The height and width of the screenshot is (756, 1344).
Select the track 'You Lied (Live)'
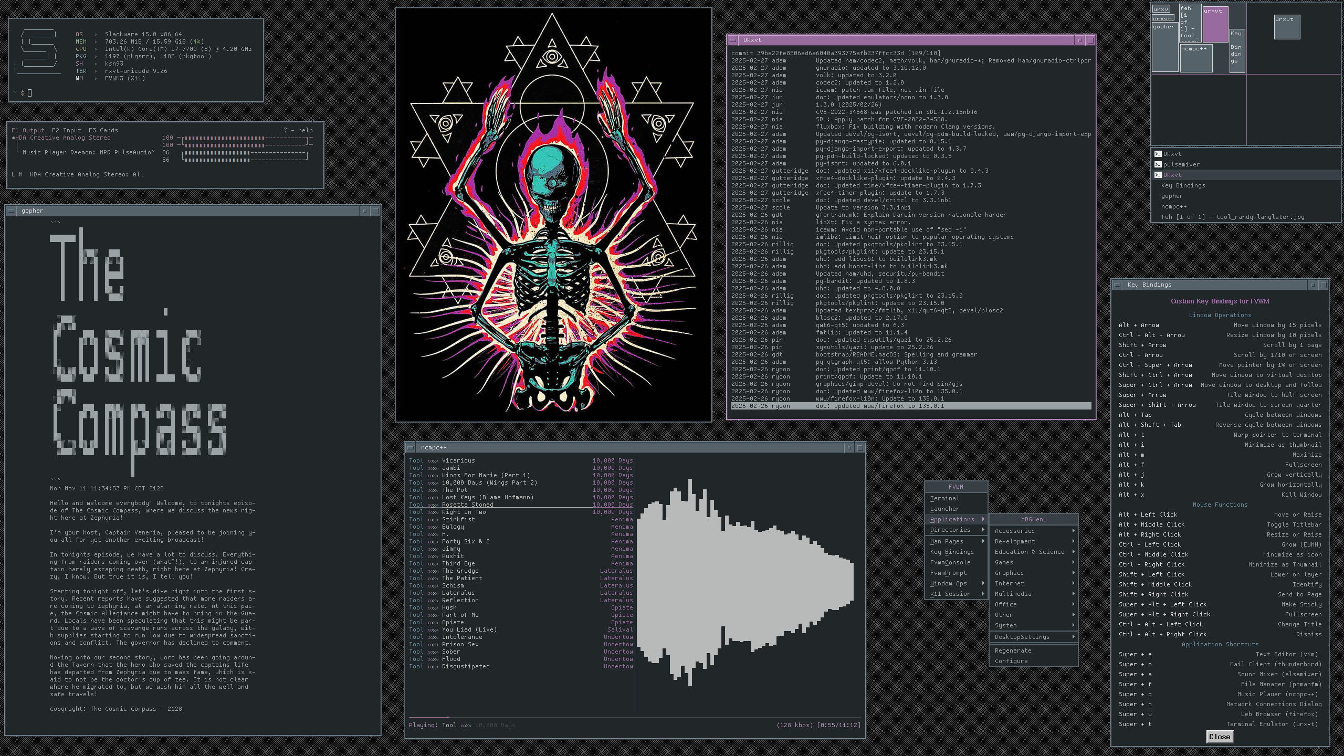pyautogui.click(x=521, y=629)
